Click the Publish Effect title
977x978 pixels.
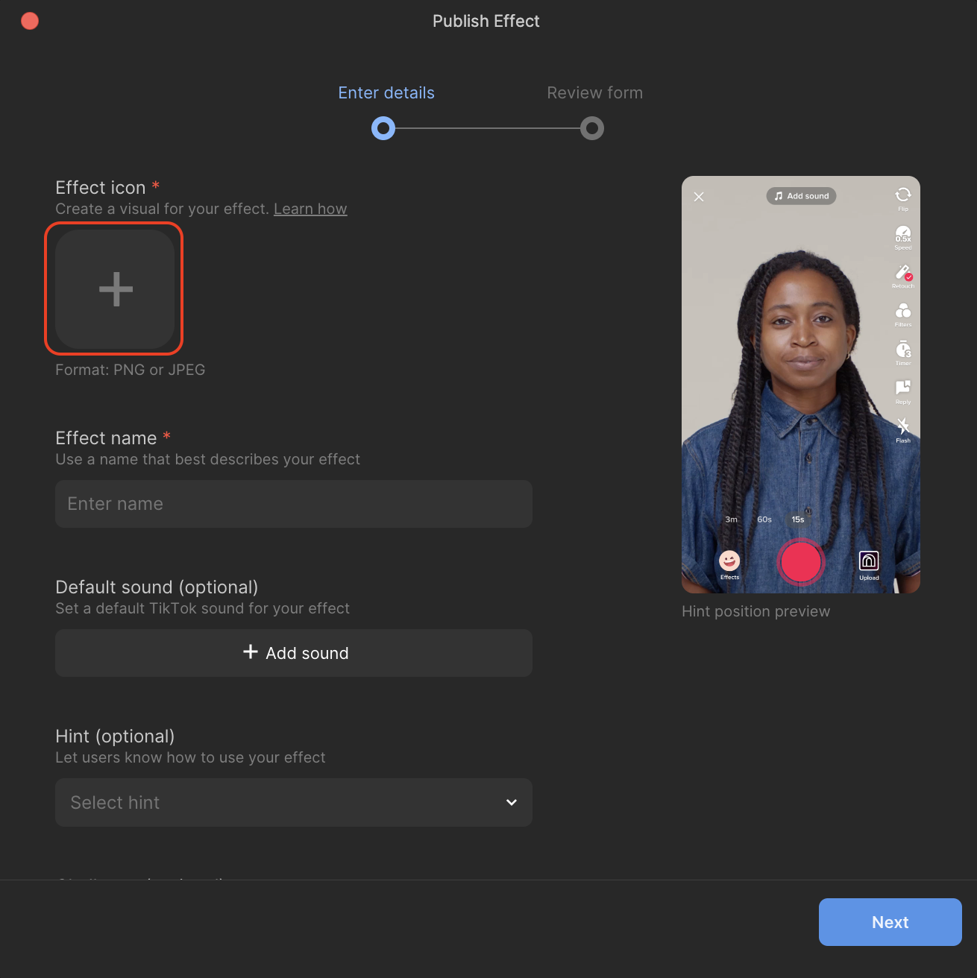[x=486, y=21]
